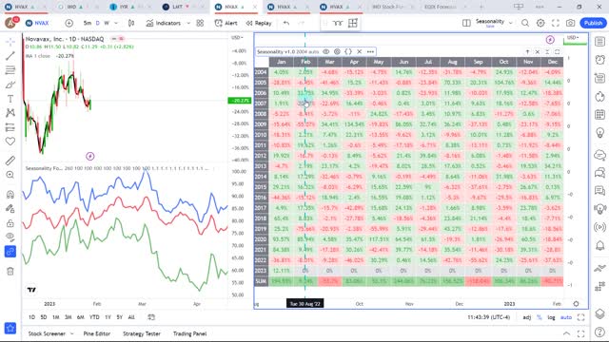The image size is (609, 342).
Task: Open indicator templates grid icon
Action: click(x=200, y=23)
